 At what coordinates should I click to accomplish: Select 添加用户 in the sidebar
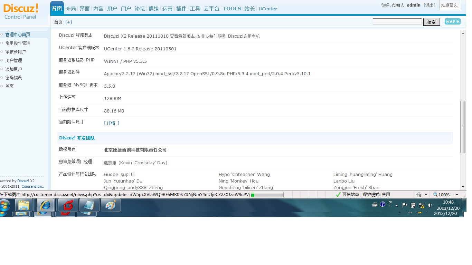pyautogui.click(x=13, y=69)
